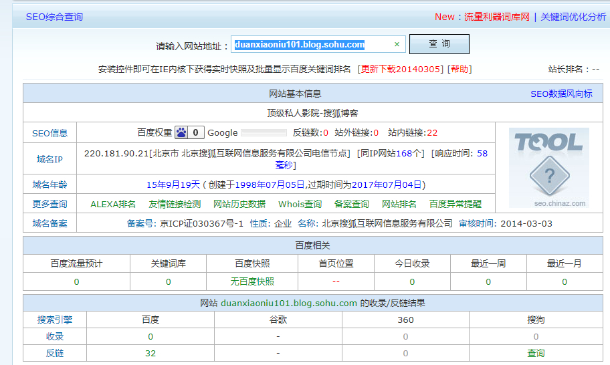Click the 最近一月 value 0
This screenshot has height=365, width=610.
[565, 282]
